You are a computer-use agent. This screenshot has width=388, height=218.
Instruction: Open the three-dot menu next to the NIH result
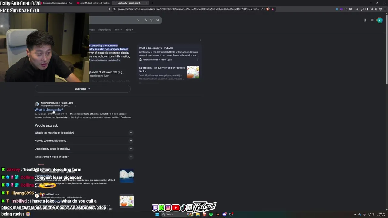(x=76, y=106)
